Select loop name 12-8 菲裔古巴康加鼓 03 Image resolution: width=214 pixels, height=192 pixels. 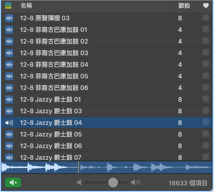pos(54,53)
